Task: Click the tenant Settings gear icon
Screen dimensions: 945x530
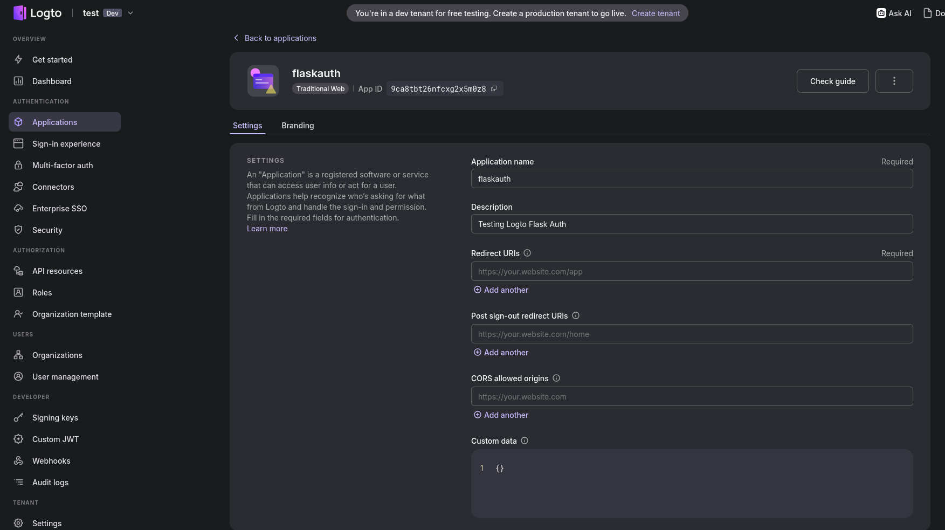Action: [18, 524]
